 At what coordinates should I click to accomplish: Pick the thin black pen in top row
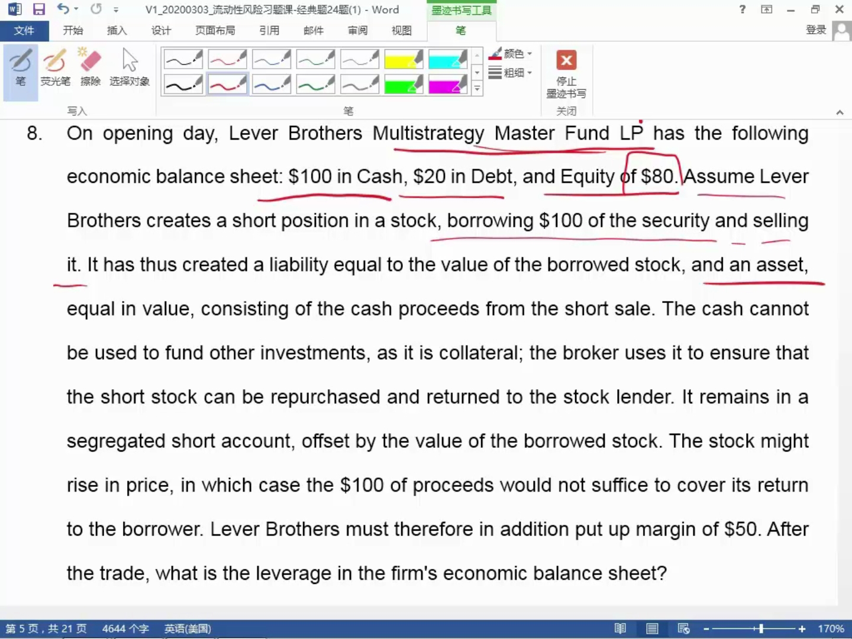pyautogui.click(x=183, y=59)
